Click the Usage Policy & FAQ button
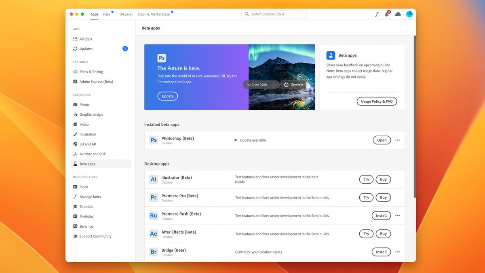This screenshot has height=273, width=485. tap(377, 101)
